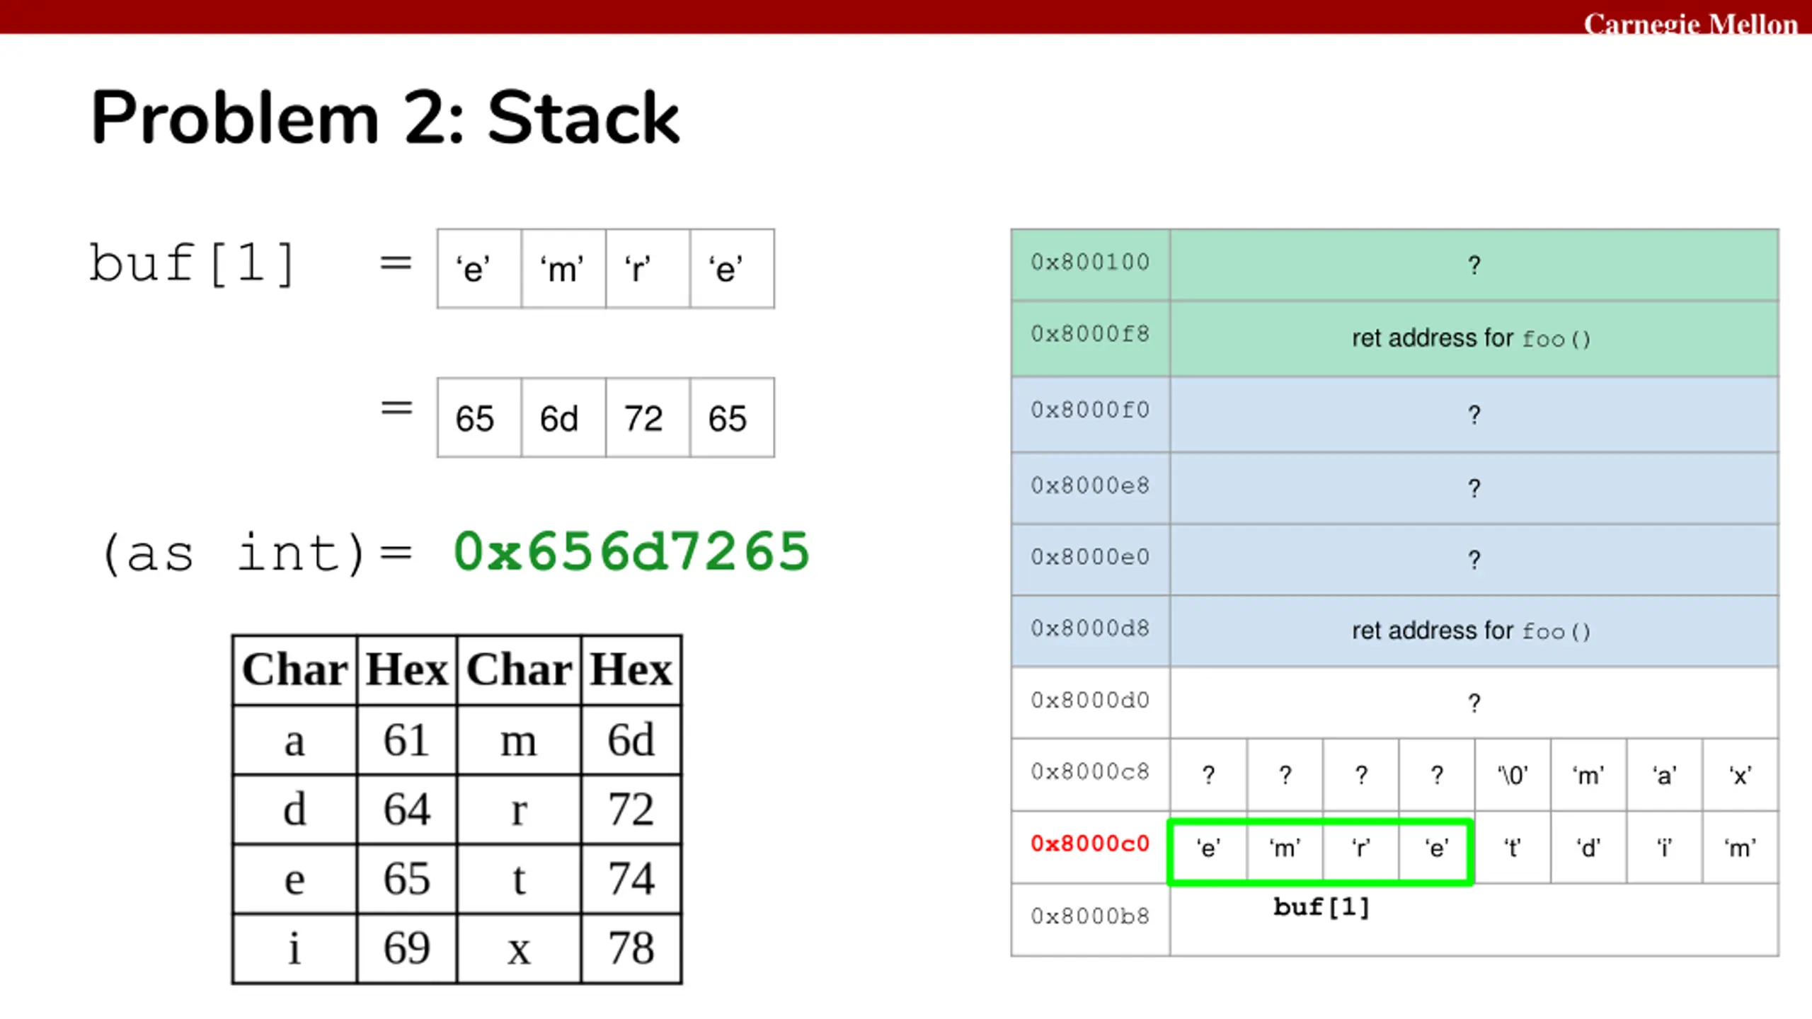Image resolution: width=1812 pixels, height=1019 pixels.
Task: Click the 'd' byte cell in stack row
Action: click(1588, 847)
